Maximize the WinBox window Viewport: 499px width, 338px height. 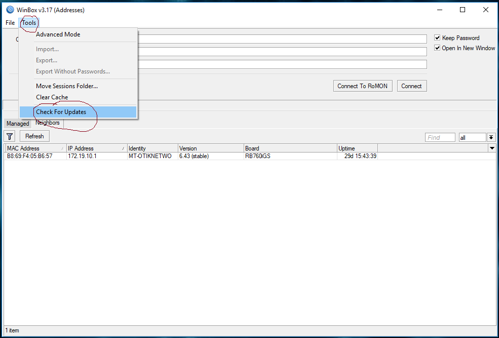pyautogui.click(x=463, y=10)
